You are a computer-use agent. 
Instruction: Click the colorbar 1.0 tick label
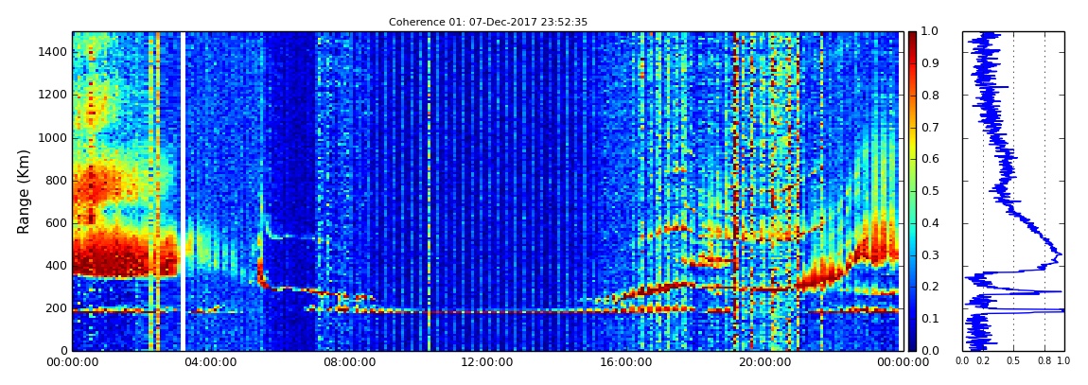click(928, 32)
